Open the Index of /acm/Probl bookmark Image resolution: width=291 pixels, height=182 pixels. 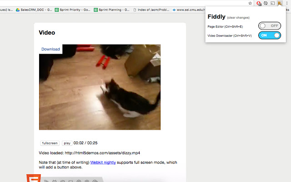pos(151,10)
